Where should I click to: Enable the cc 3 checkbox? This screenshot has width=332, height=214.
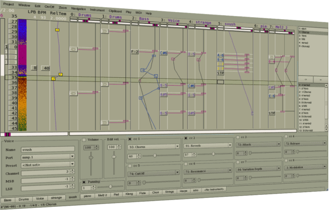[x=238, y=137]
